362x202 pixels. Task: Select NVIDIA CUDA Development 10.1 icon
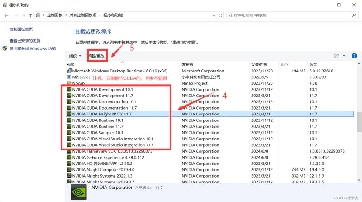point(69,89)
